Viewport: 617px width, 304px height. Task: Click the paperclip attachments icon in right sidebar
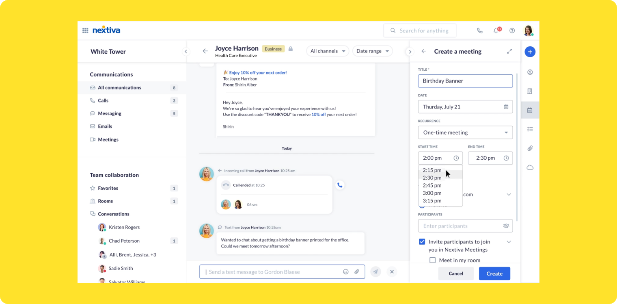coord(530,148)
